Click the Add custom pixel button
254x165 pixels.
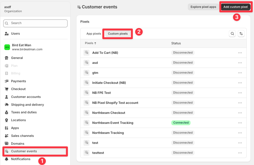236,7
